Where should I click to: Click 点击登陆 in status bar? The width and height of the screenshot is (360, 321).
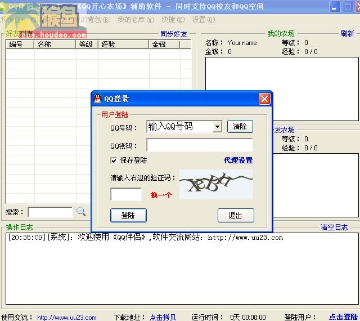coord(343,317)
